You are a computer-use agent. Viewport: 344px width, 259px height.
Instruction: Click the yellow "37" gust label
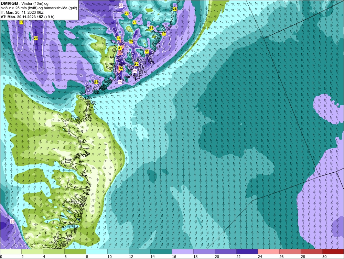(120, 48)
